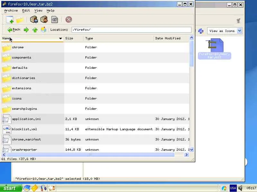
Task: Go up one level with Up arrow
Action: (x=35, y=30)
